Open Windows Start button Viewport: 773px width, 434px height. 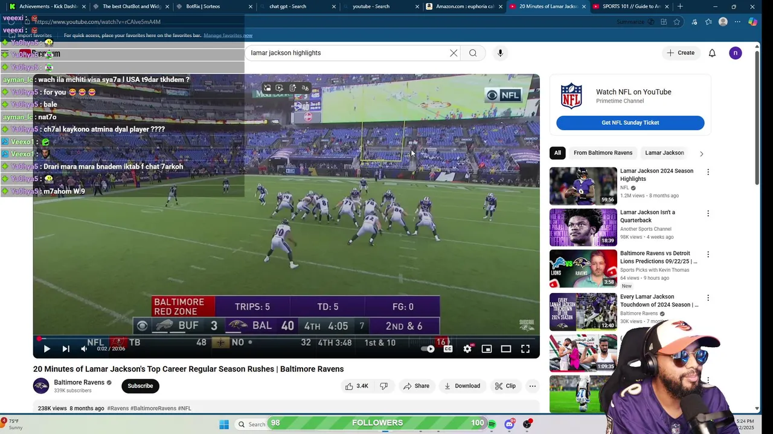point(224,424)
